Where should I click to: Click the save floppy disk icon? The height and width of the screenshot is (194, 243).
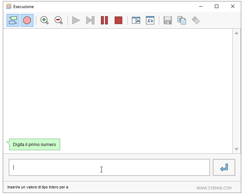(x=168, y=20)
